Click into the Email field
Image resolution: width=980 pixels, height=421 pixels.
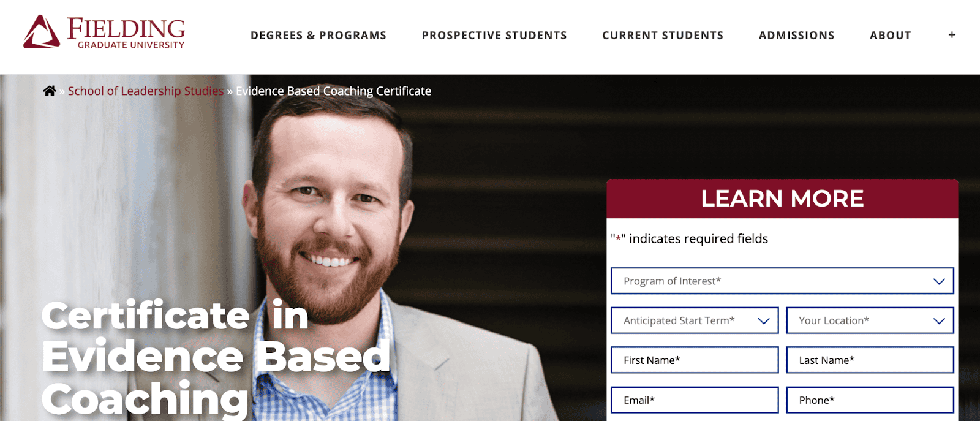[x=695, y=400]
